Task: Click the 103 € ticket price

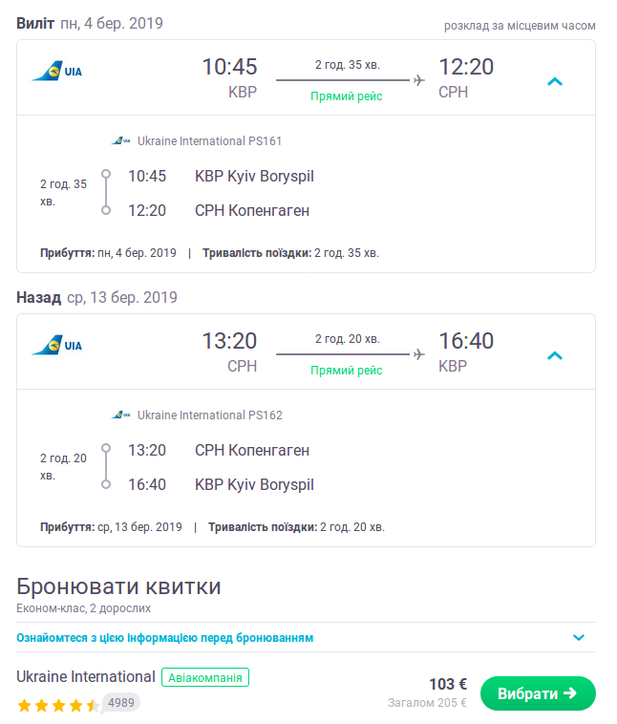Action: (447, 684)
